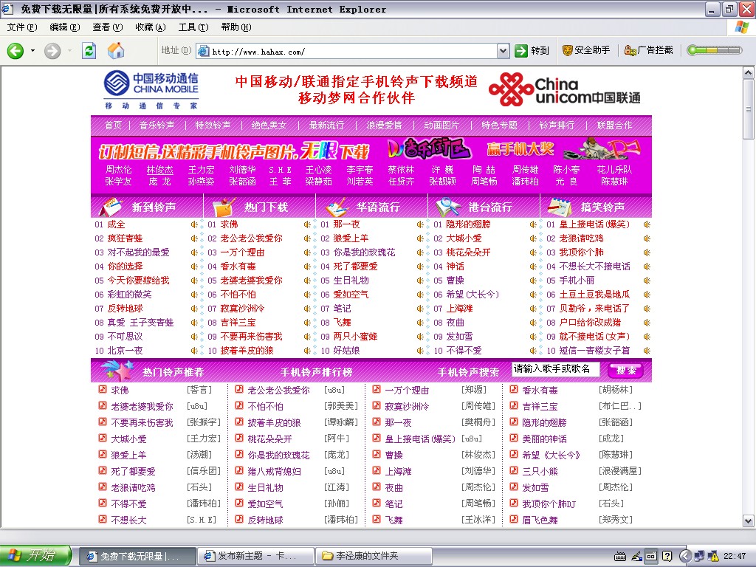Open the 特效铃声 navigation tab

213,126
